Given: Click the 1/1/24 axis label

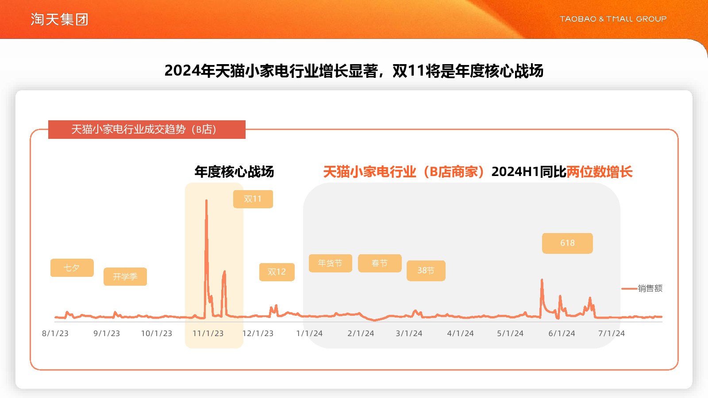Looking at the screenshot, I should [309, 333].
